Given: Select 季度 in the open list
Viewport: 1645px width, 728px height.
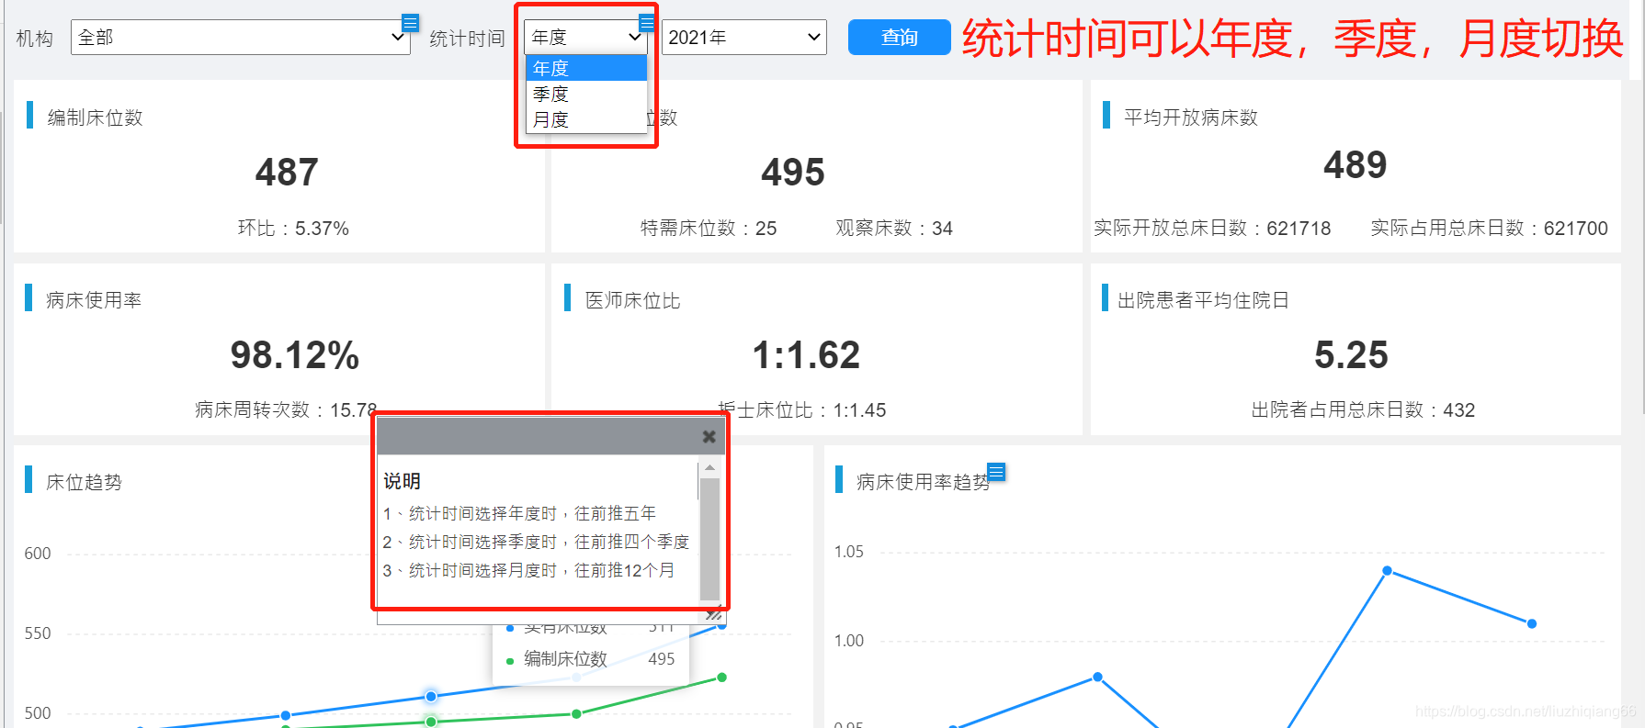Looking at the screenshot, I should [x=586, y=94].
